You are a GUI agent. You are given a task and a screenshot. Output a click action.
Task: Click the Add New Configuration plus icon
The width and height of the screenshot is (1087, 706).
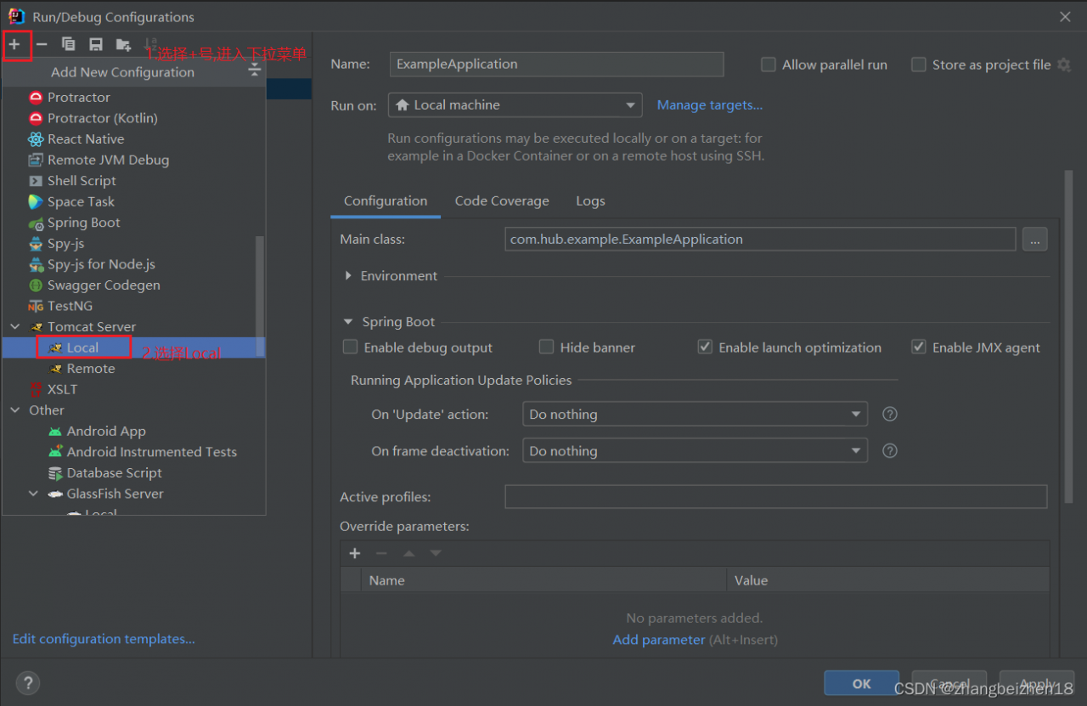[14, 44]
